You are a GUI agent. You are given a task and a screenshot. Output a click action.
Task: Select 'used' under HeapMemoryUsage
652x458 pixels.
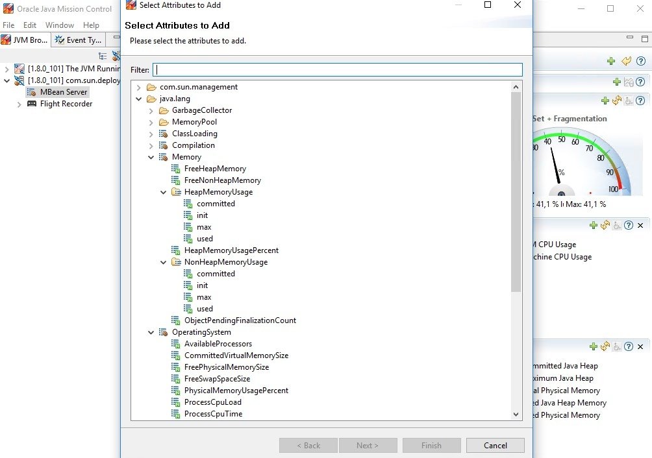[205, 239]
